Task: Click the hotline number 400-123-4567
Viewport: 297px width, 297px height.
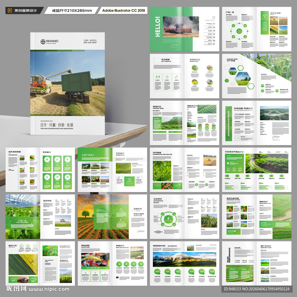Action: pos(90,42)
